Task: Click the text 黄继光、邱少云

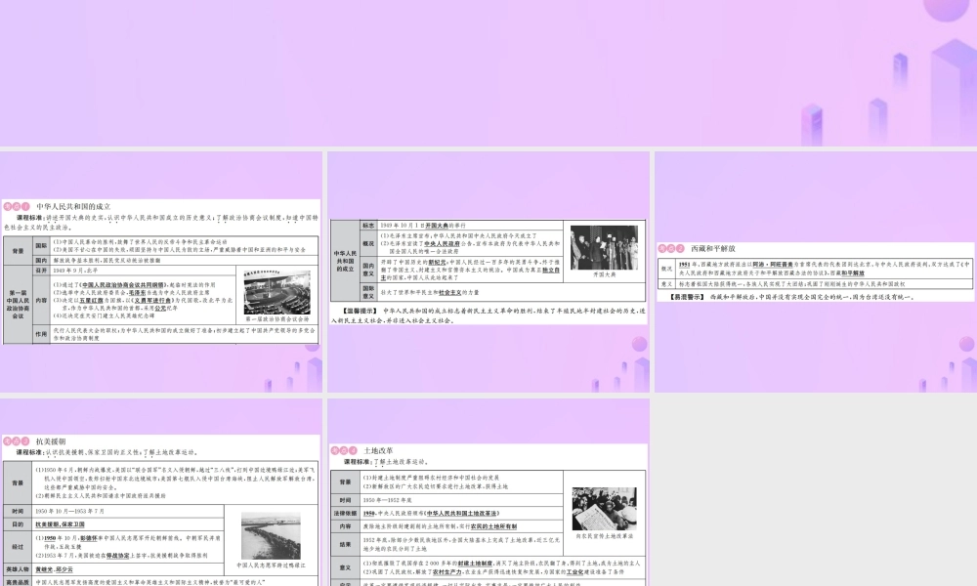Action: click(54, 569)
